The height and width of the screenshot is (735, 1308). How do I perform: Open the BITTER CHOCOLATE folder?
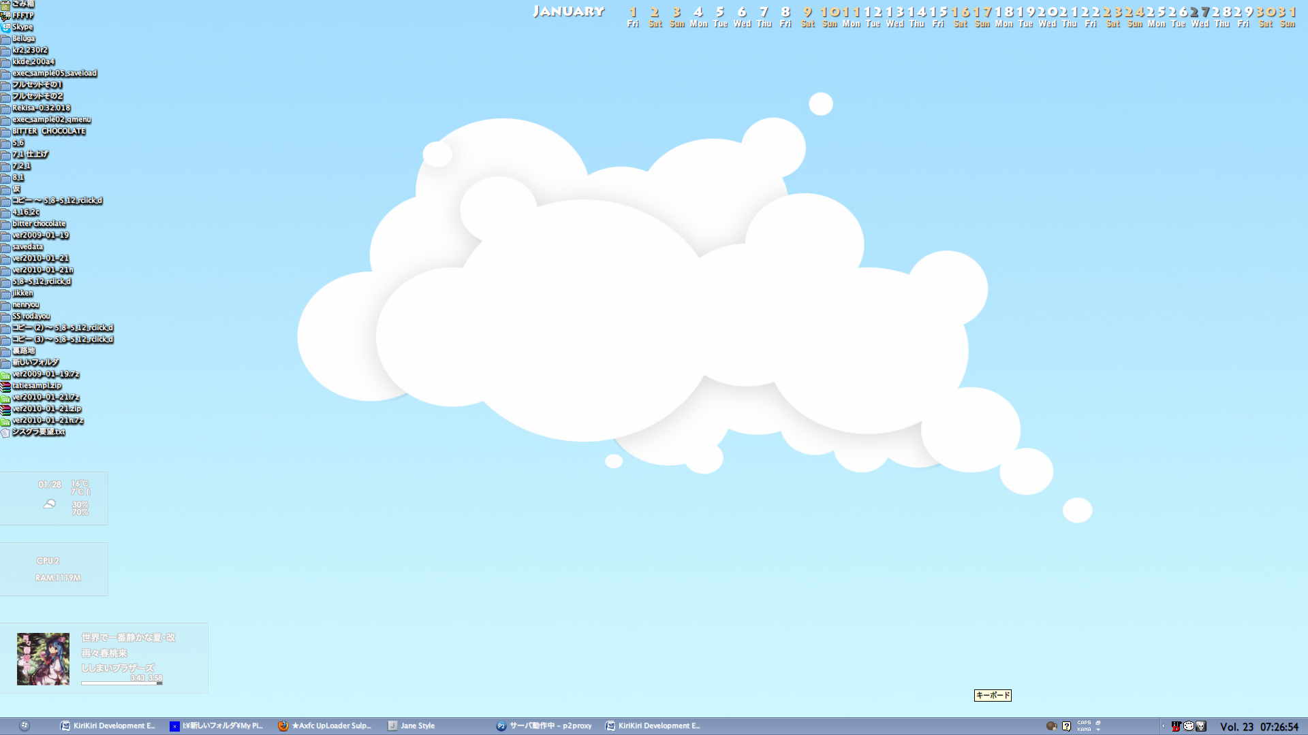48,131
